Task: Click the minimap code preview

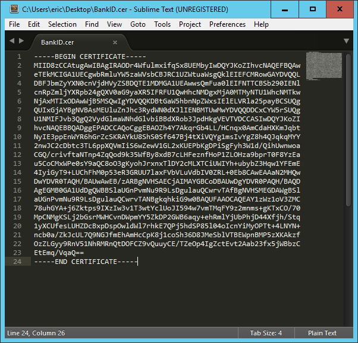Action: point(326,64)
